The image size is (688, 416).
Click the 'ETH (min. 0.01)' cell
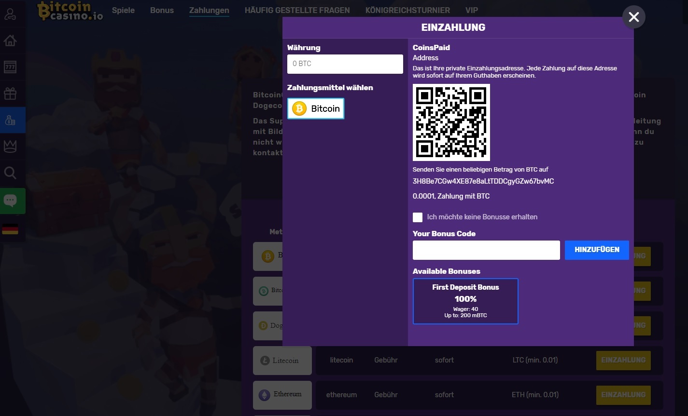pos(535,395)
